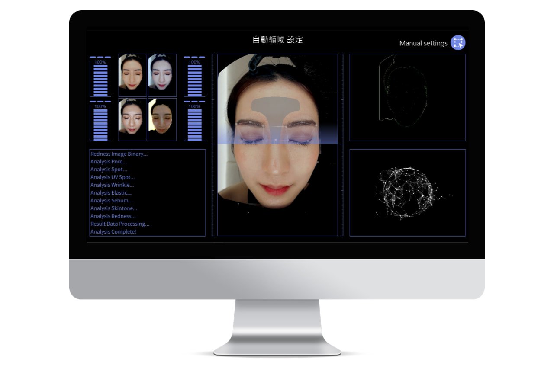The height and width of the screenshot is (365, 554).
Task: Select 'Result Data Processing...' log line
Action: tap(120, 224)
